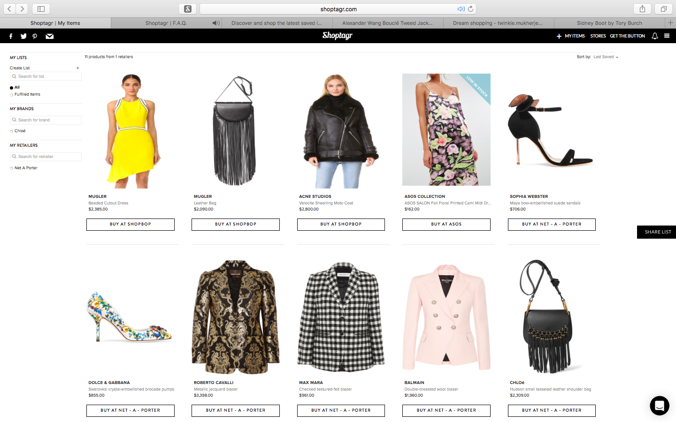Screen dimensions: 676x422
Task: Show all tabs overview button
Action: pyautogui.click(x=664, y=9)
